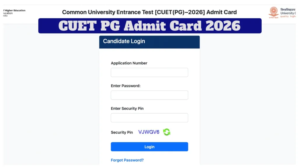Screen dimensions: 299x168
Task: Click the Higher Education logo
Action: tap(13, 12)
